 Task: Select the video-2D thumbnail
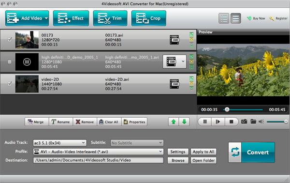27,84
